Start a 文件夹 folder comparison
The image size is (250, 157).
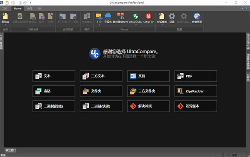pos(101,91)
